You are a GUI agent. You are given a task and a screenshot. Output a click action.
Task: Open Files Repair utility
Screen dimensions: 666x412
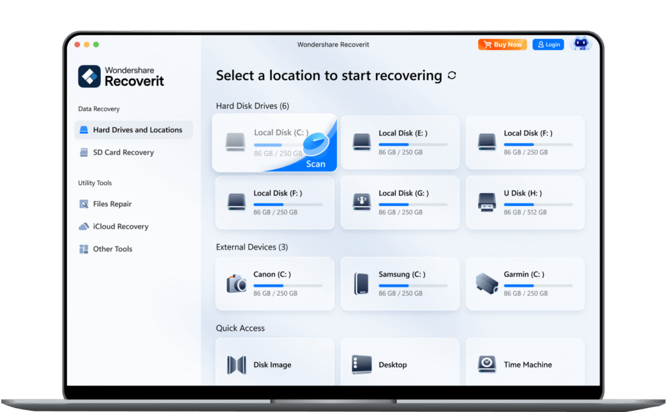click(x=112, y=204)
